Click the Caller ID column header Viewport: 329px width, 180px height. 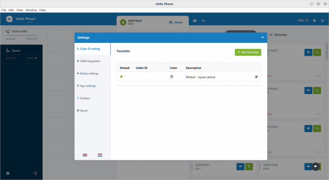142,68
